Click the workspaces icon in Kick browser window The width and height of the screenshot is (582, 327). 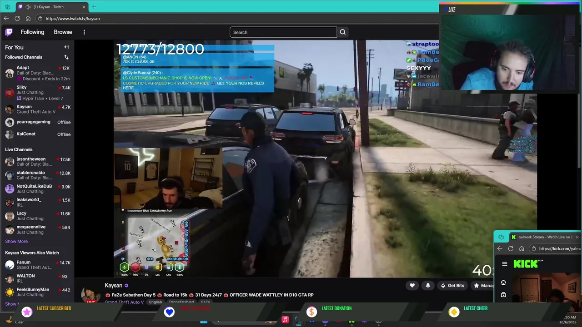(501, 237)
